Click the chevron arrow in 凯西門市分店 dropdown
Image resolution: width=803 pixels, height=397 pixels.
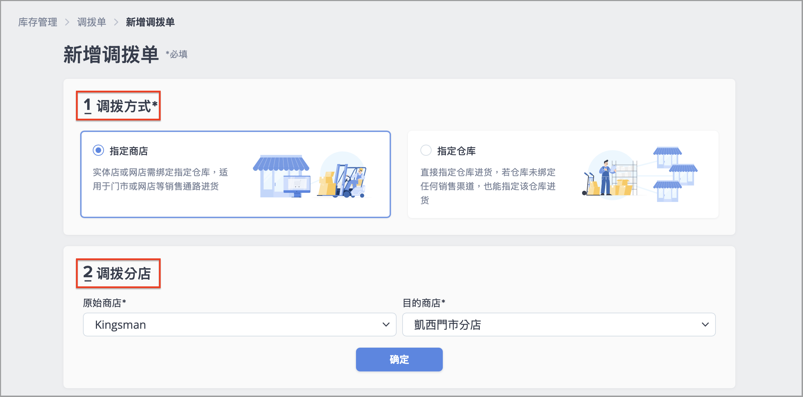point(705,325)
